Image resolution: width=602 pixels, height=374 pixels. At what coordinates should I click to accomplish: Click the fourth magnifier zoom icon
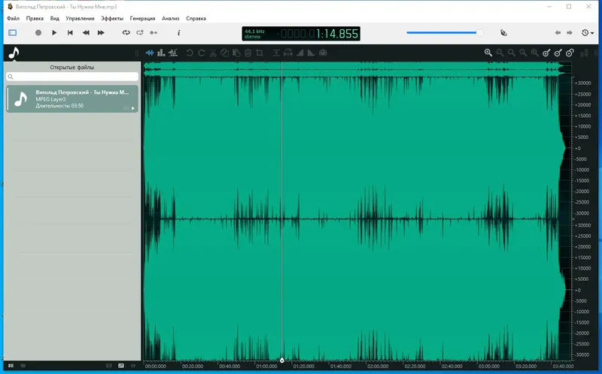pos(523,53)
